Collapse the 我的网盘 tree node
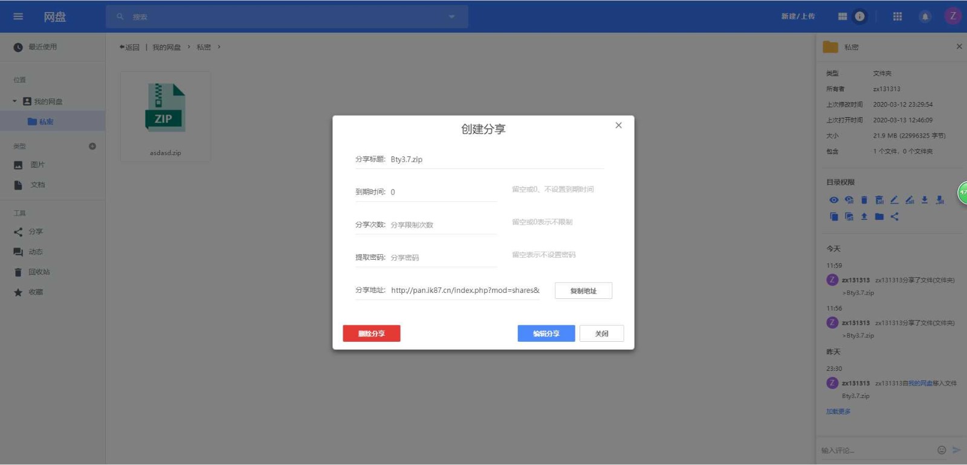This screenshot has width=967, height=465. pyautogui.click(x=15, y=101)
